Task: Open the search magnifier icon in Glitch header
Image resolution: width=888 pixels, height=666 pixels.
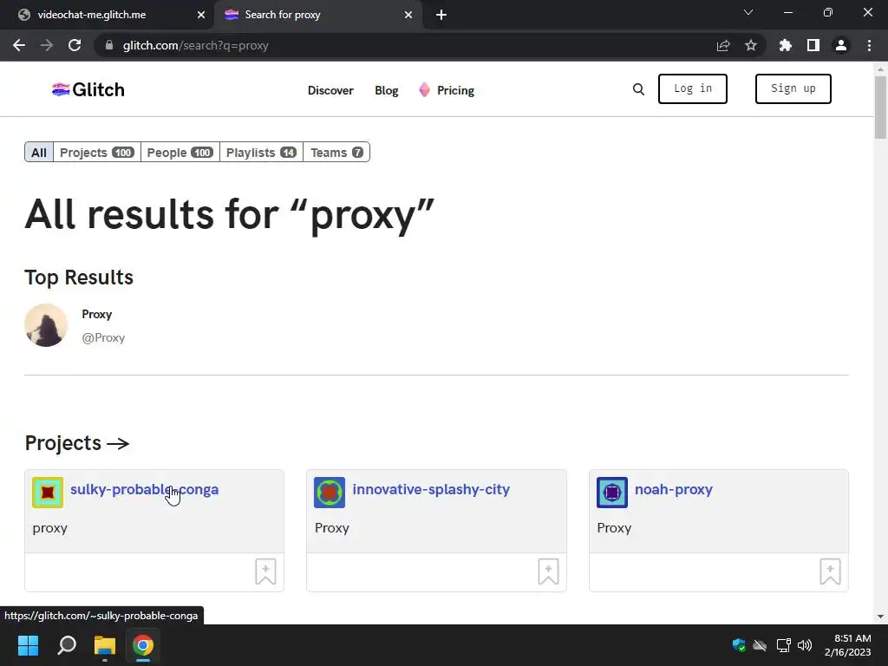Action: [638, 89]
